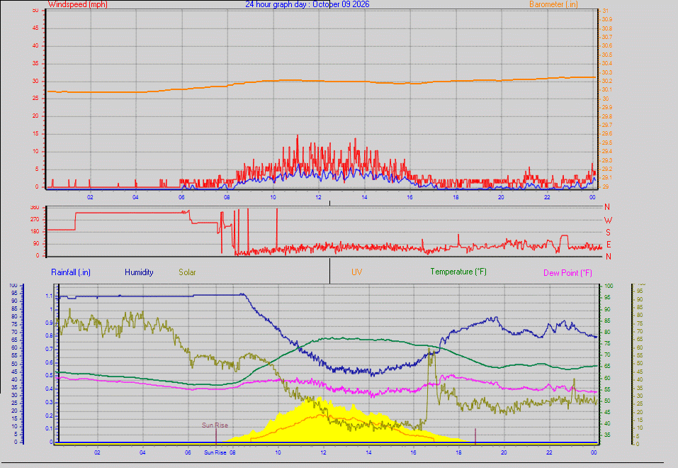678x468 pixels.
Task: Click the "270" value on the wind direction axis
Action: 35,220
